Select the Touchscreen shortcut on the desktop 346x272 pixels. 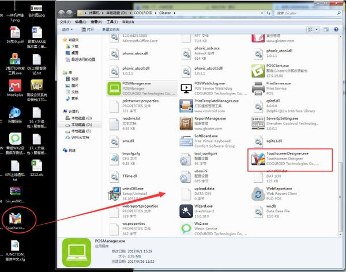pyautogui.click(x=15, y=221)
